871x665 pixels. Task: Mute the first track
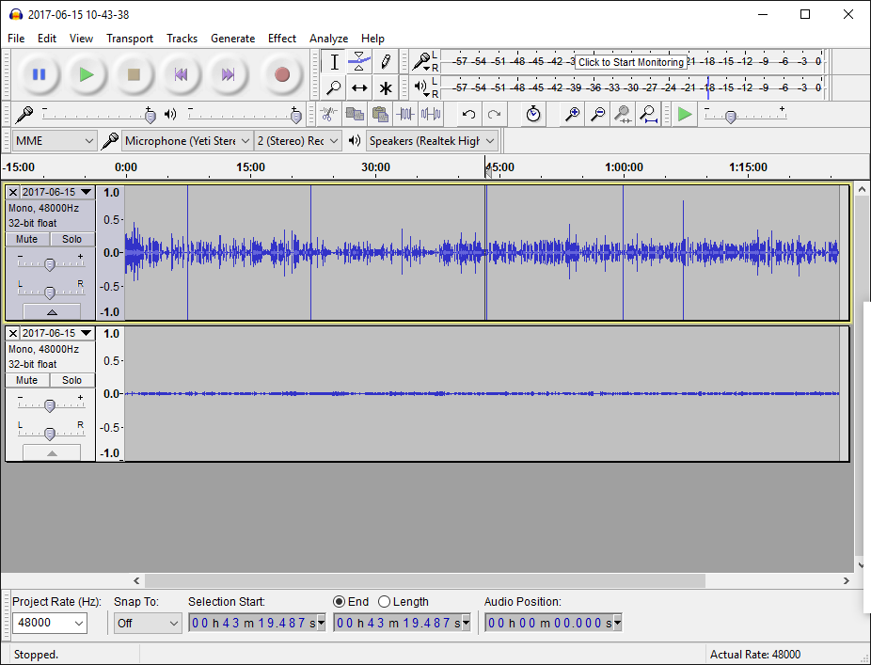pos(26,240)
